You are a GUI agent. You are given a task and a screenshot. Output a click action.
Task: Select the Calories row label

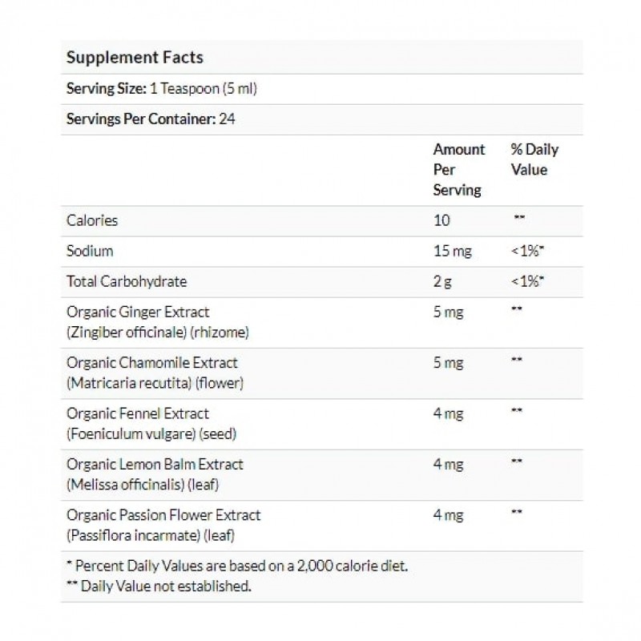(x=92, y=220)
